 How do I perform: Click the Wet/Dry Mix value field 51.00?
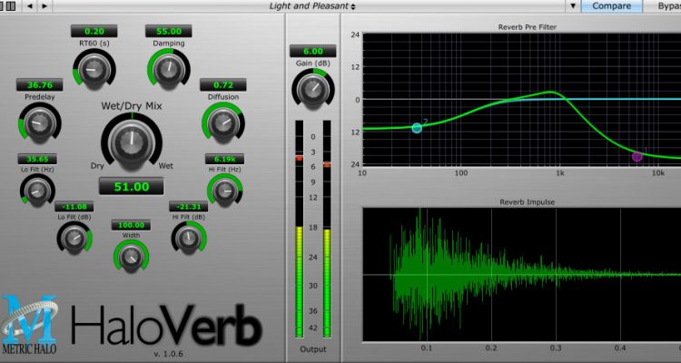coord(132,187)
